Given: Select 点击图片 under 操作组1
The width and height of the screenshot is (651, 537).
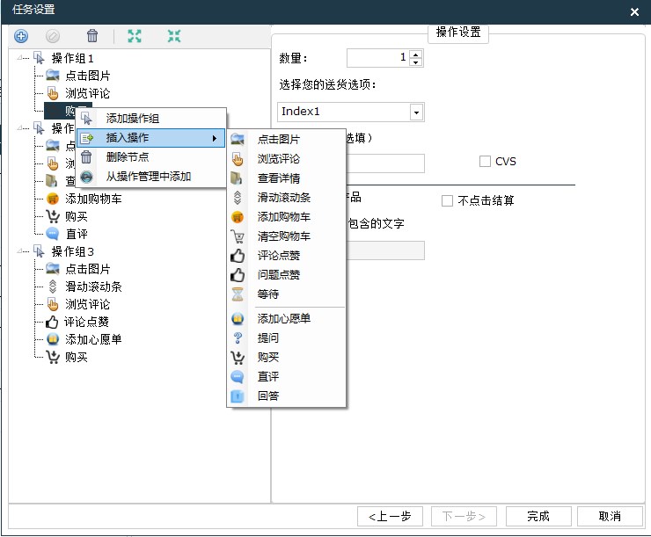Looking at the screenshot, I should (88, 76).
